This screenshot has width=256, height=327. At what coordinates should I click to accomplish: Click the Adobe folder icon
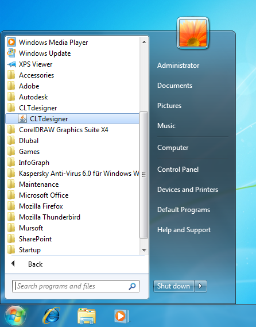[11, 86]
